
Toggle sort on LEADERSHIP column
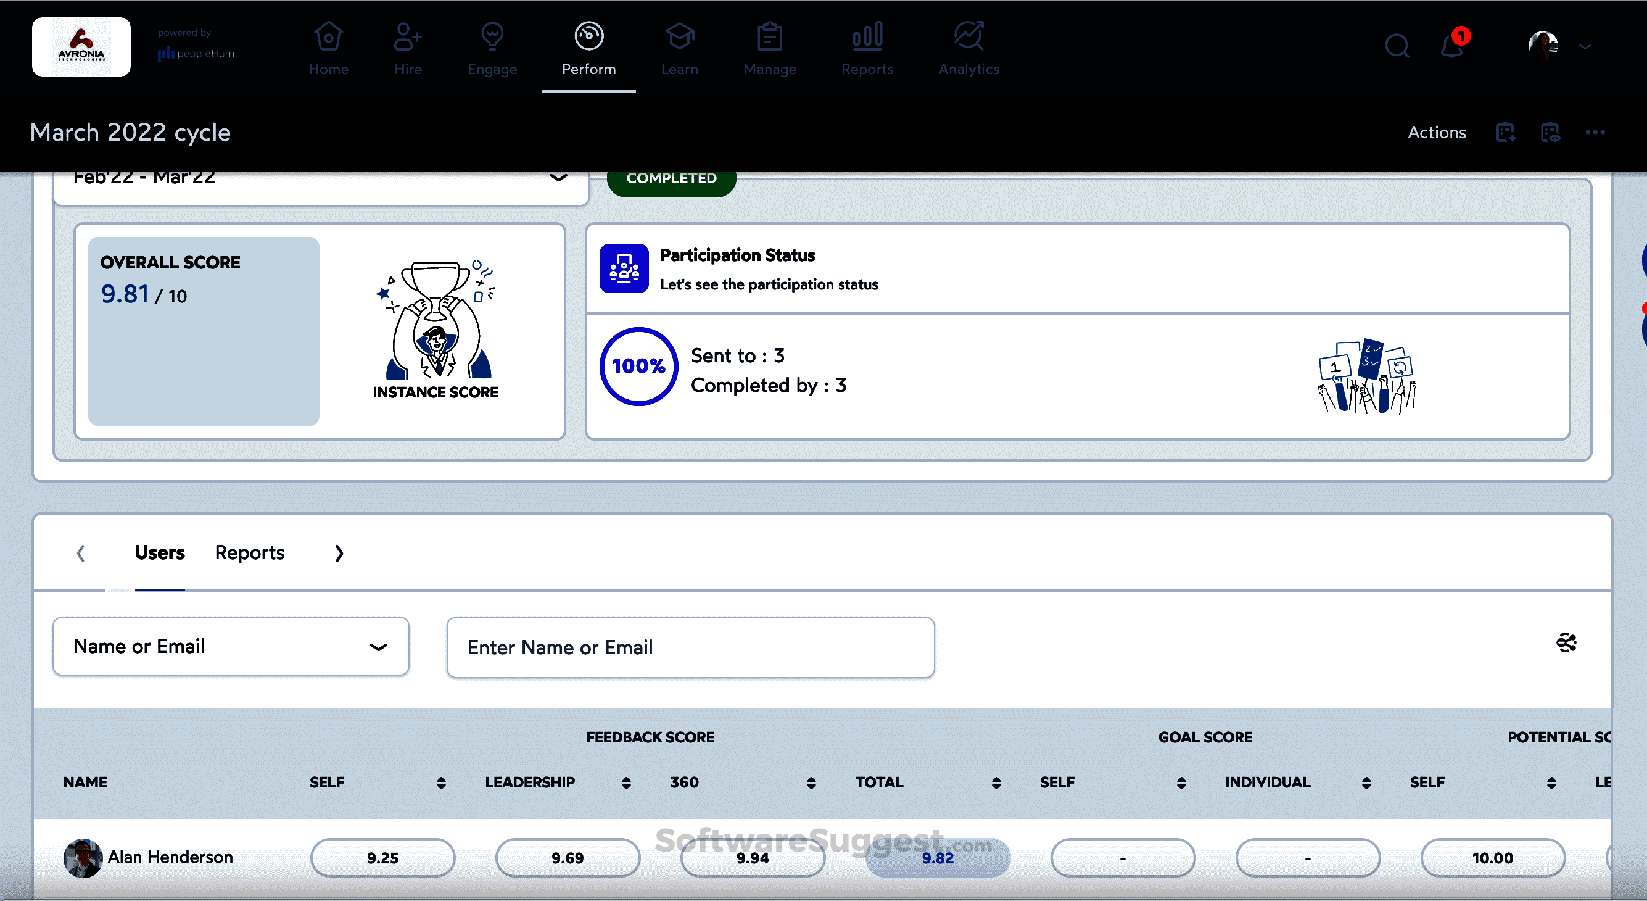coord(626,783)
